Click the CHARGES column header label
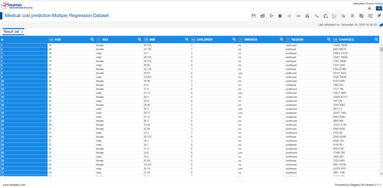Image resolution: width=383 pixels, height=188 pixels. pyautogui.click(x=346, y=39)
